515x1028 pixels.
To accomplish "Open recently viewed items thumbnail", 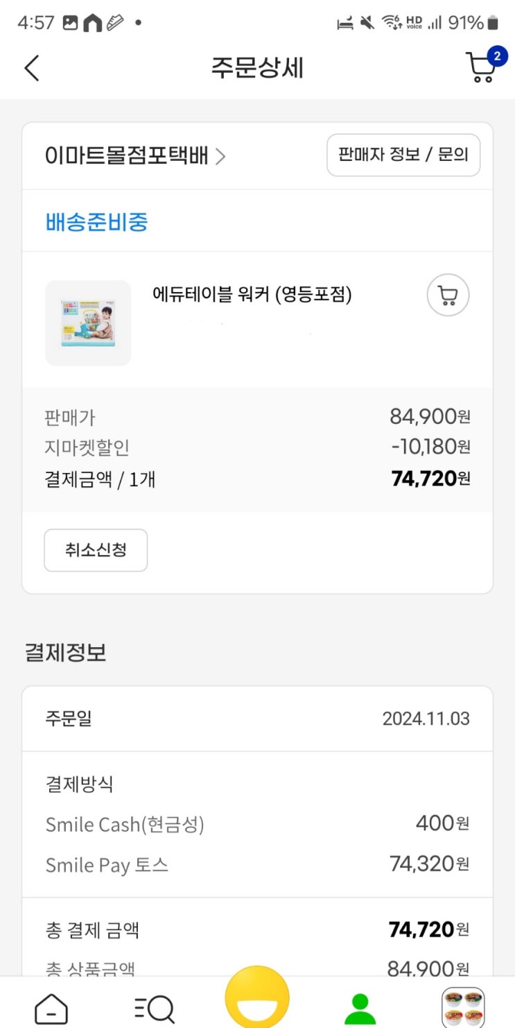I will [x=462, y=1007].
